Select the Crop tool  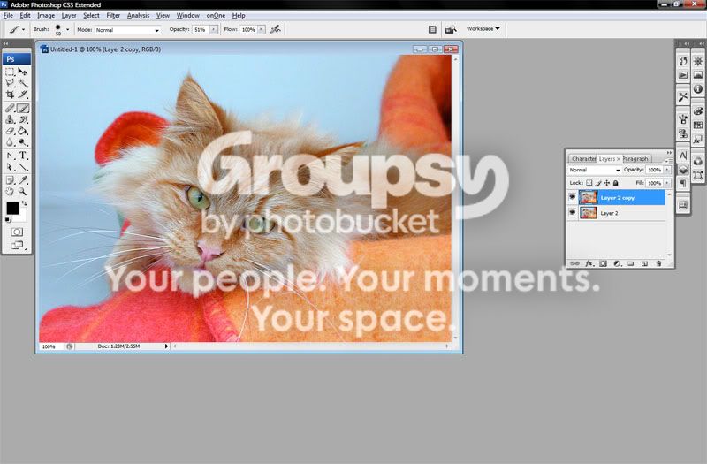(10, 95)
